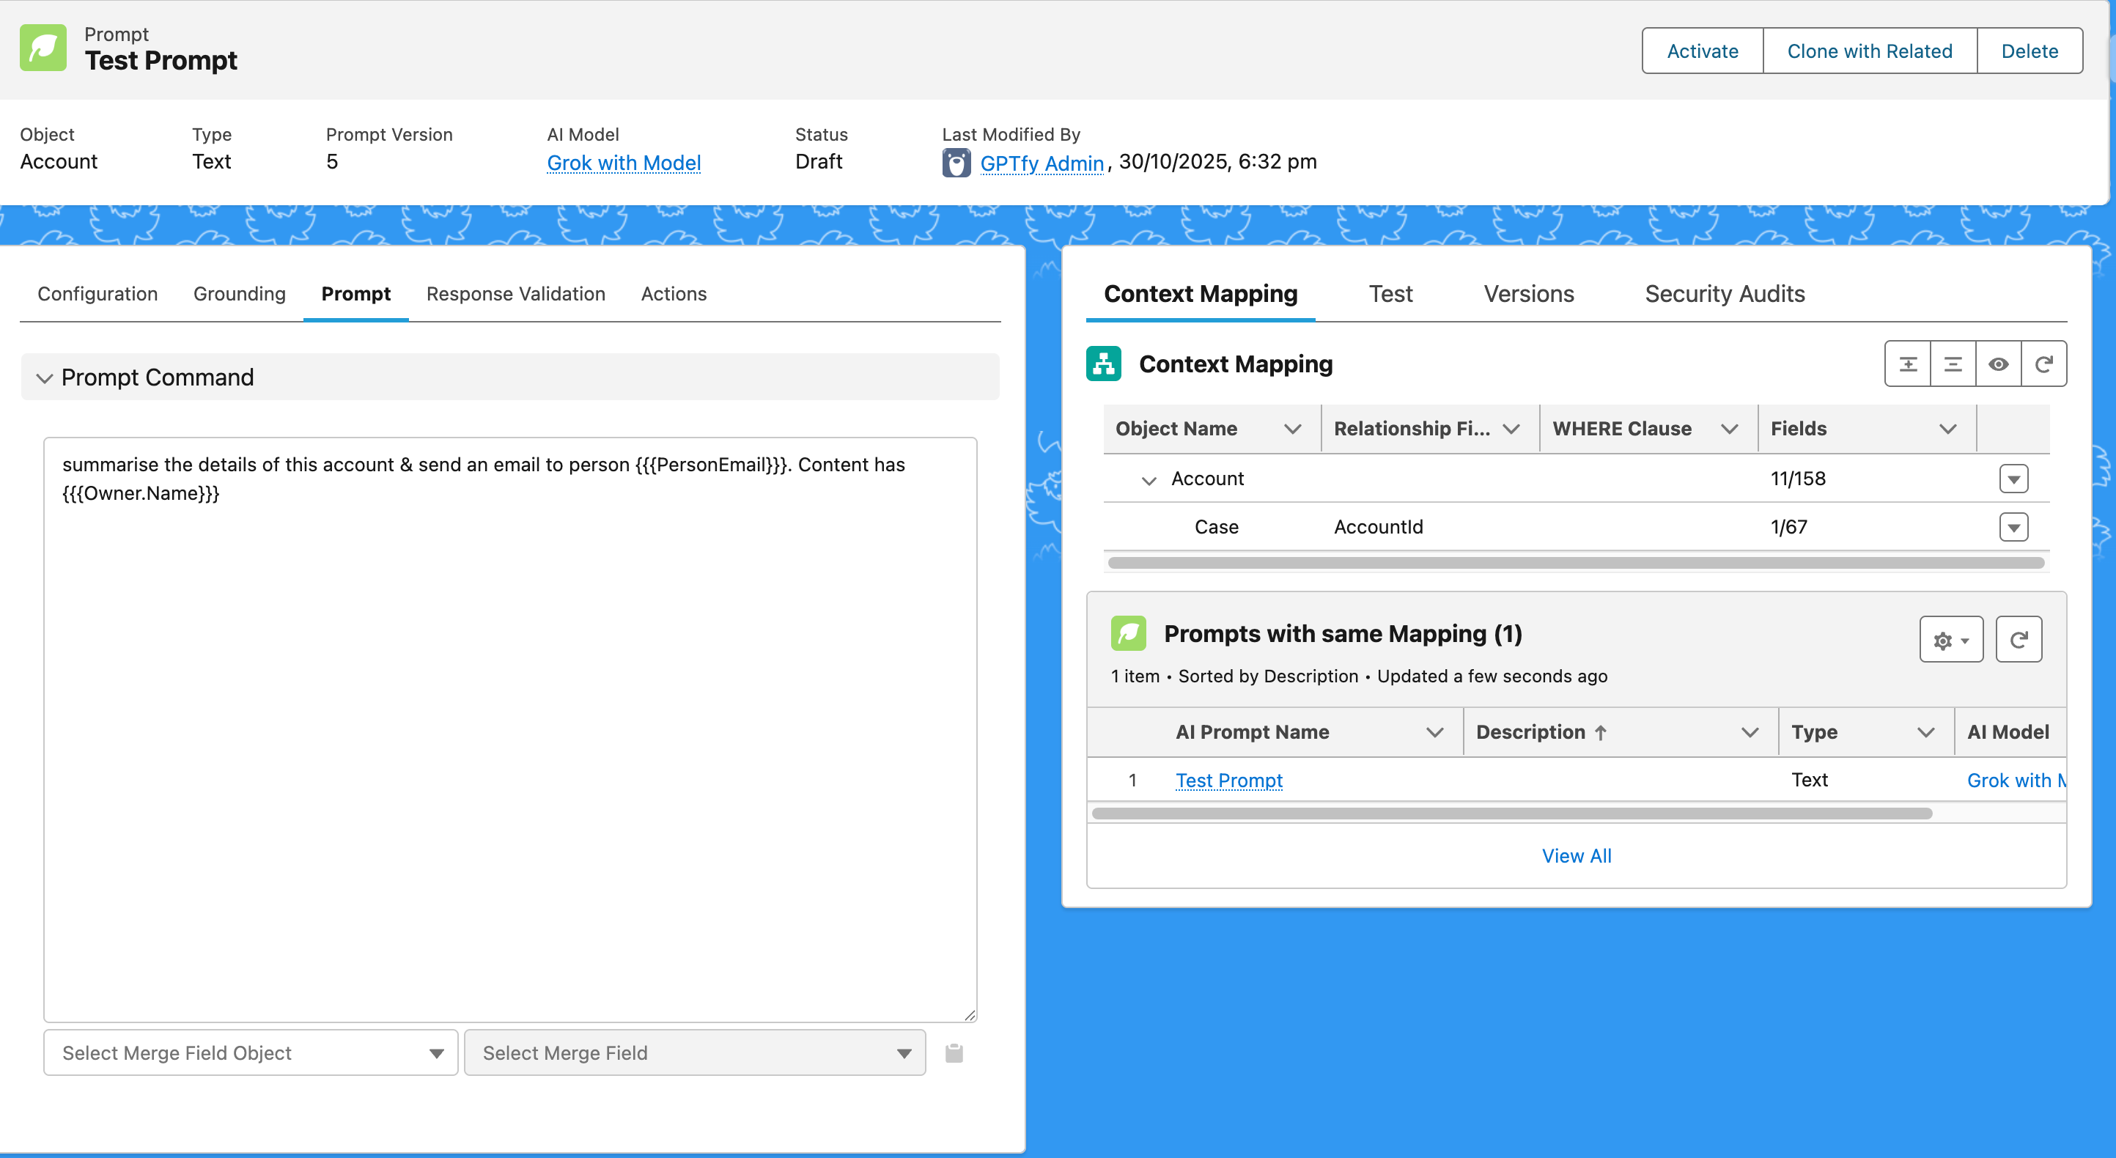Toggle the eye preview icon in Context Mapping
The image size is (2116, 1158).
1998,364
